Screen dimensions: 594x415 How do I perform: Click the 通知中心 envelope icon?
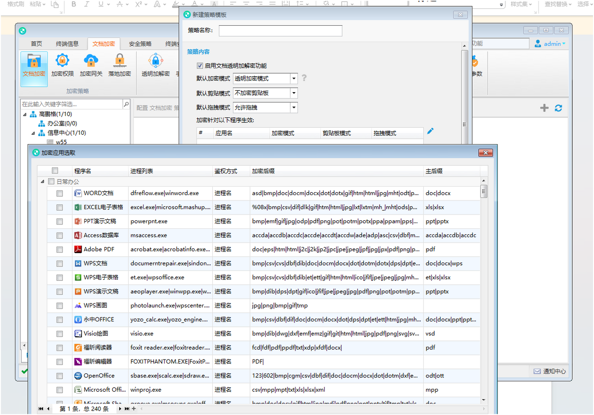coord(537,371)
